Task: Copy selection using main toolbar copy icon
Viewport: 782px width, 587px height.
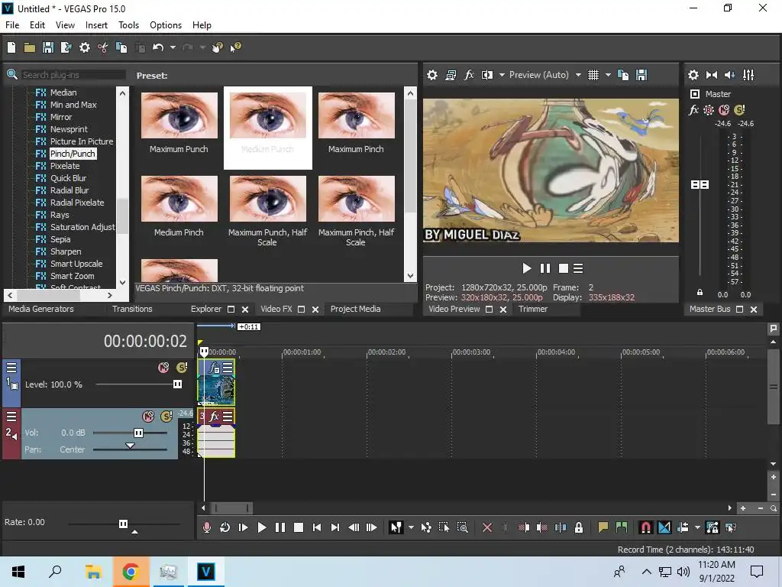Action: pyautogui.click(x=121, y=47)
